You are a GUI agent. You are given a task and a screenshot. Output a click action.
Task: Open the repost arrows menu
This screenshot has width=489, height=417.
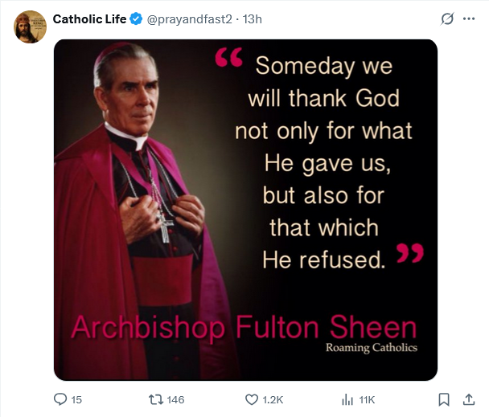pyautogui.click(x=155, y=399)
